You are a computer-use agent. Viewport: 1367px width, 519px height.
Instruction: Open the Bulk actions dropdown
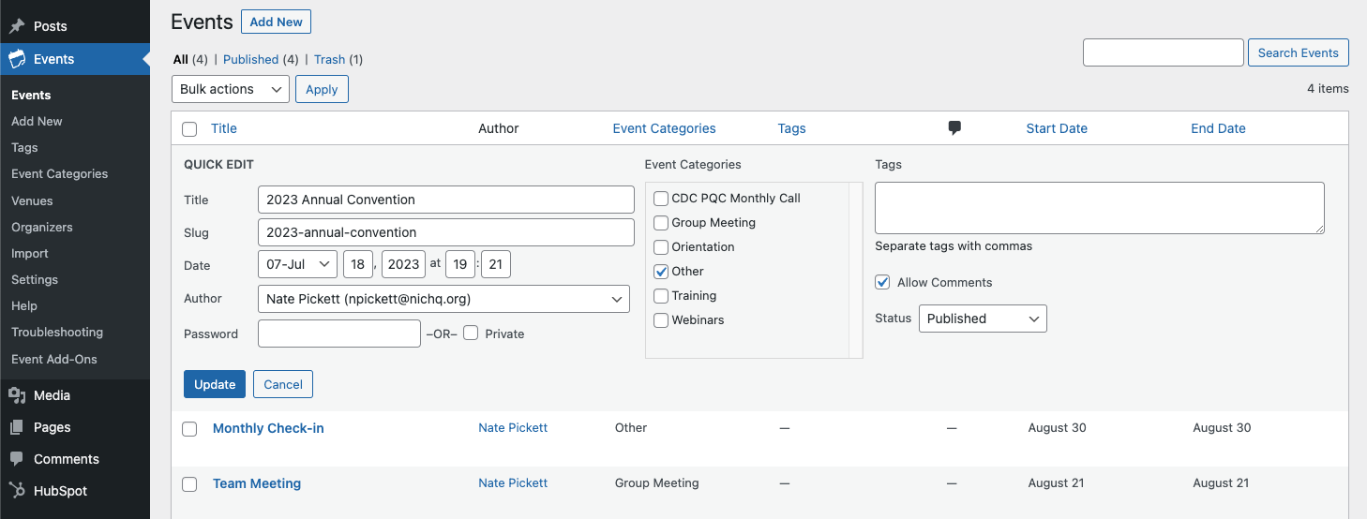pyautogui.click(x=230, y=89)
